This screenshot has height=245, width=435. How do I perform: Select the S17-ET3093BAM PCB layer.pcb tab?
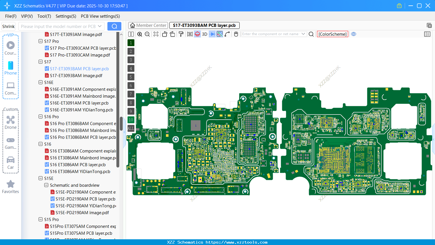coord(204,25)
